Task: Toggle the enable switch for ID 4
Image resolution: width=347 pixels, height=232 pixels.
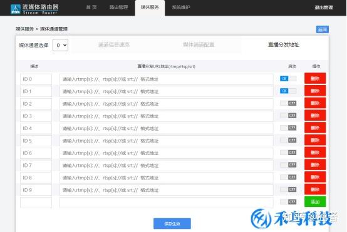Action: [288, 128]
